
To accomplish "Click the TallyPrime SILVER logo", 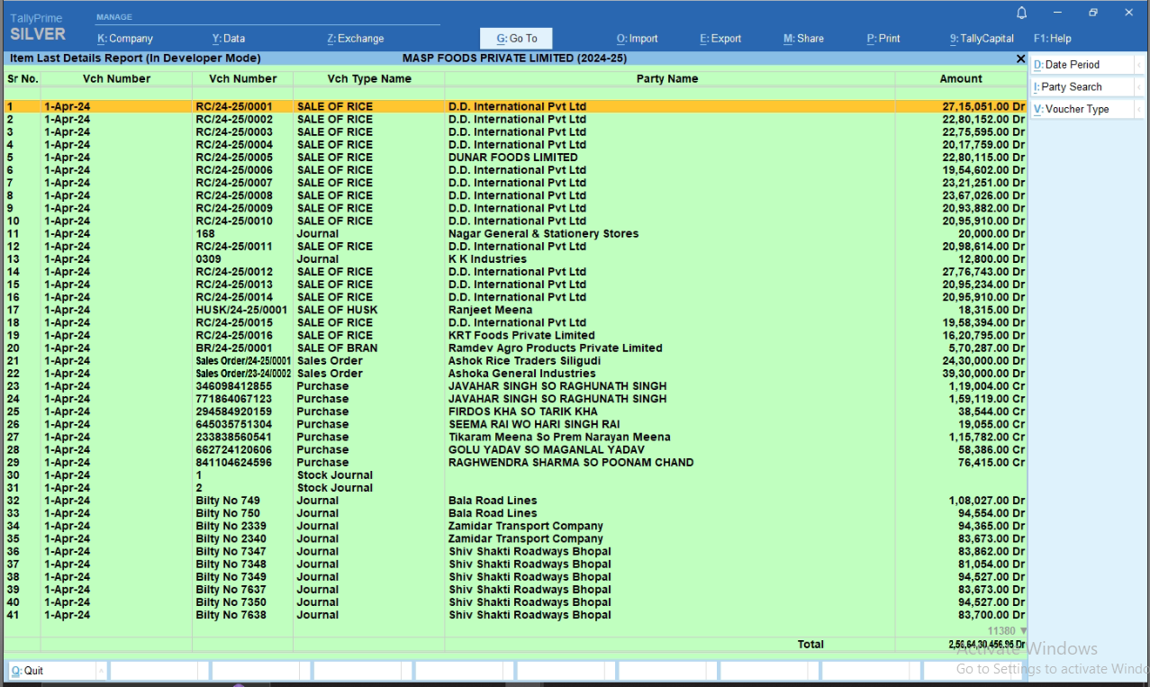I will [x=38, y=27].
